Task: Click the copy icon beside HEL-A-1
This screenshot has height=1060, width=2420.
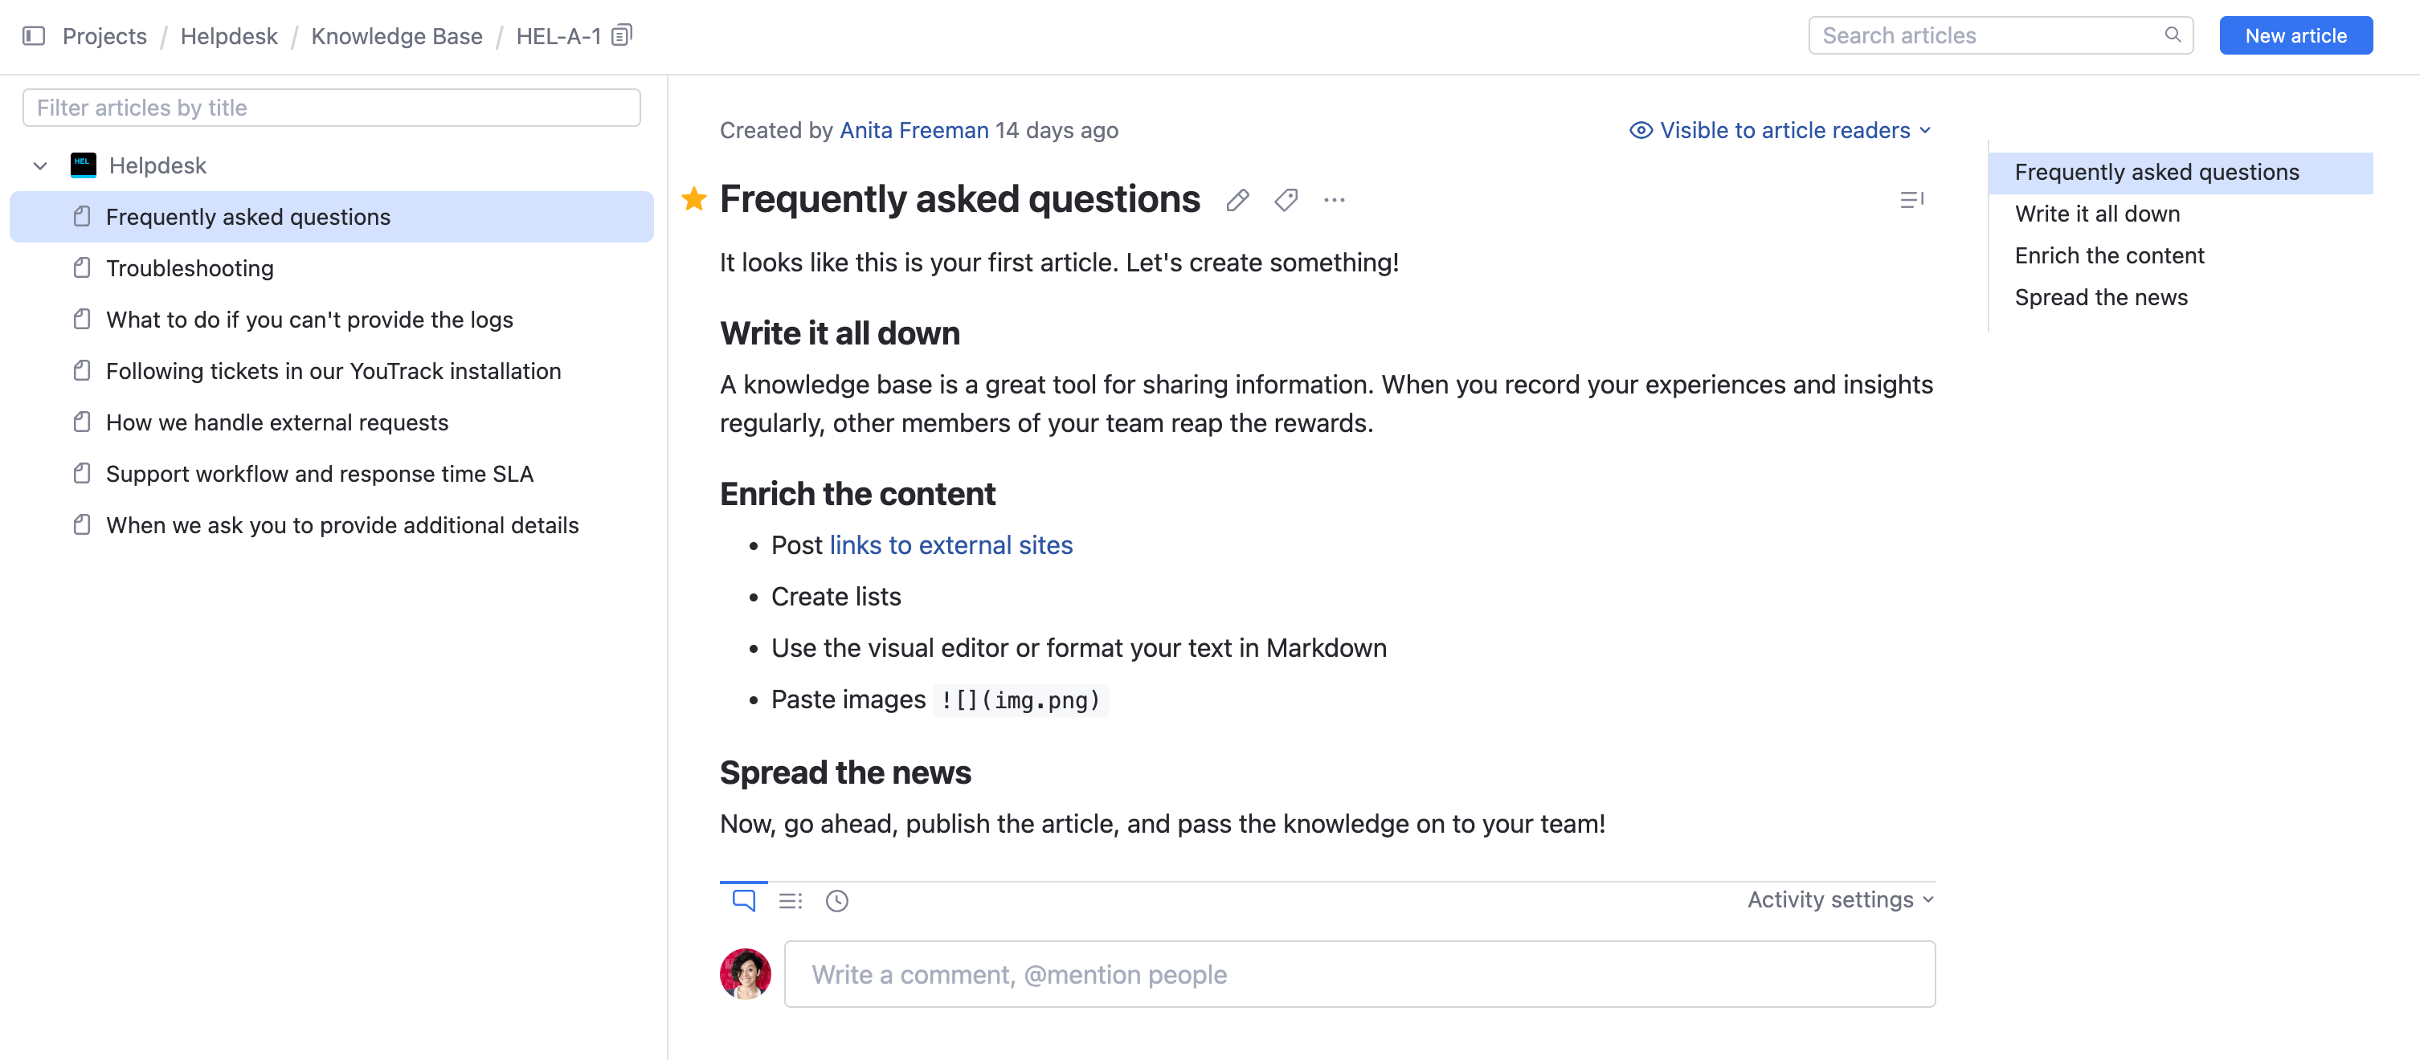Action: pos(620,34)
